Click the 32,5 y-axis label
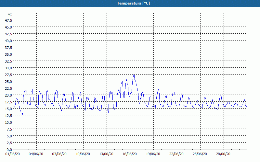Viewport: 260px width, 162px height. click(8, 61)
